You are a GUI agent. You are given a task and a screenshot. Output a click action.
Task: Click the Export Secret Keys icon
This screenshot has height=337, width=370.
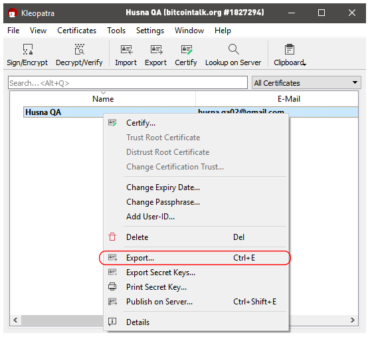click(x=112, y=273)
